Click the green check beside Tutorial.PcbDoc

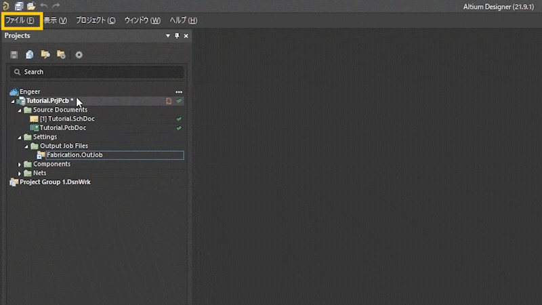click(x=179, y=128)
